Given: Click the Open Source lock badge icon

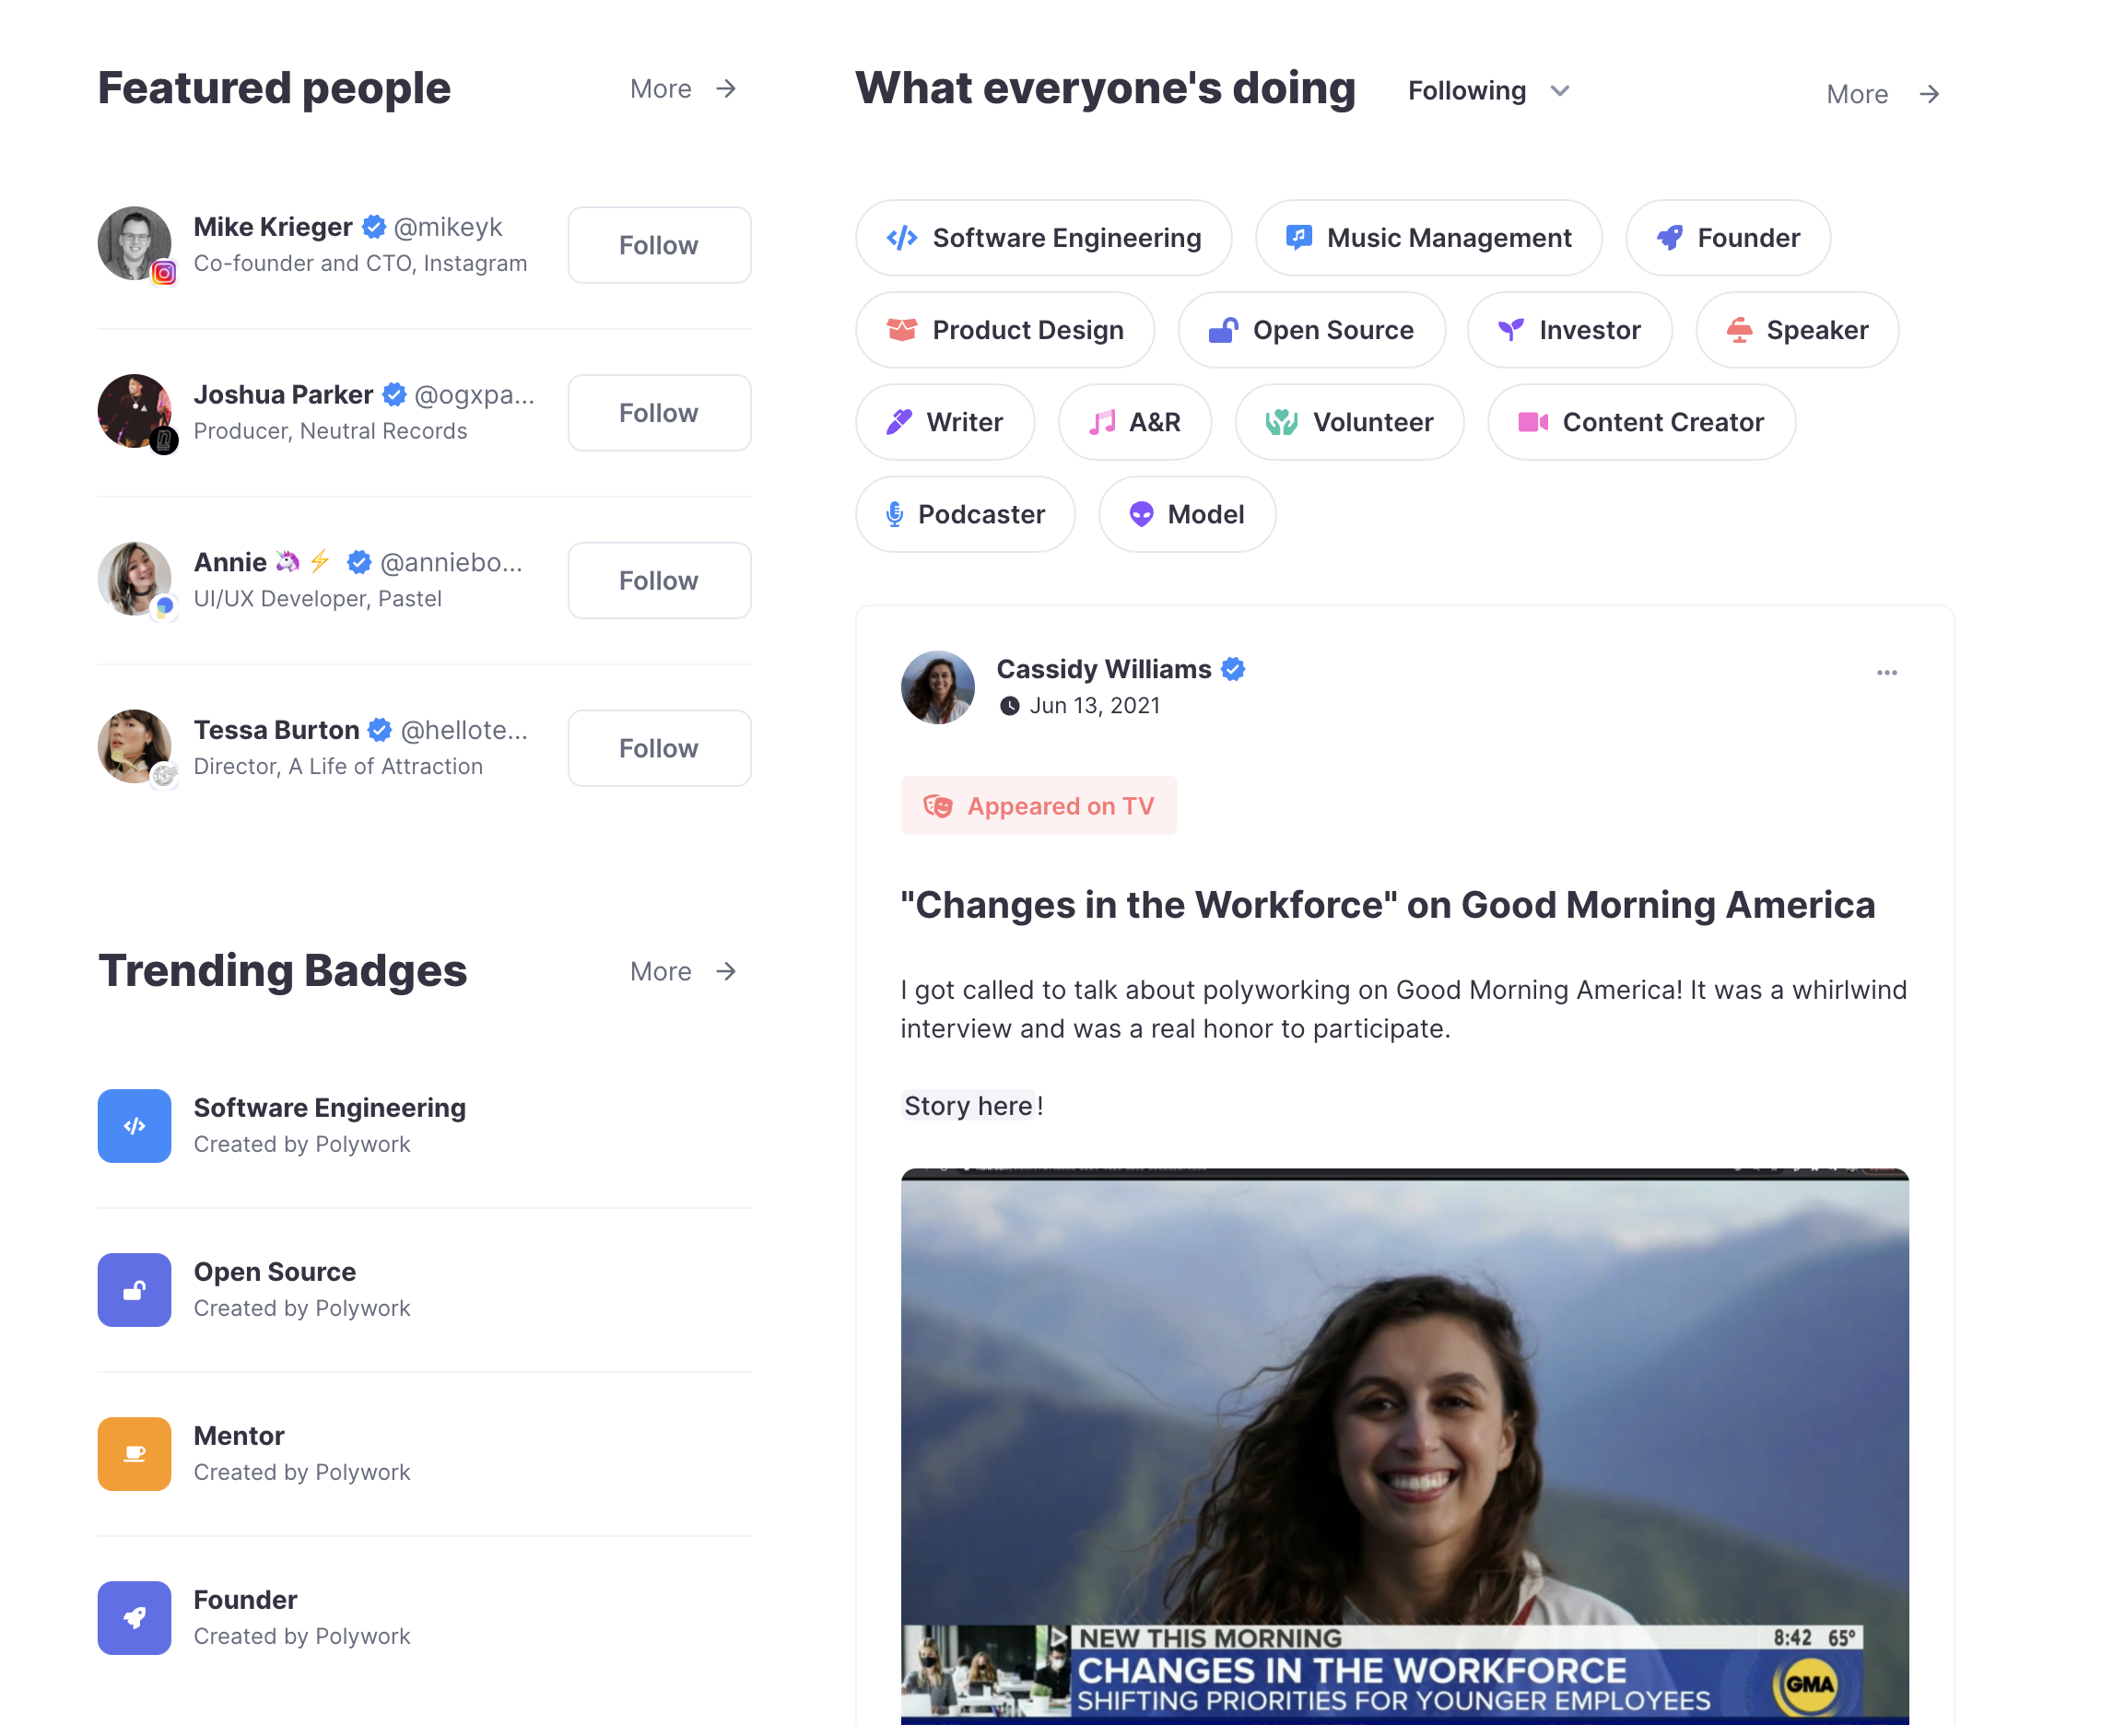Looking at the screenshot, I should [x=135, y=1290].
